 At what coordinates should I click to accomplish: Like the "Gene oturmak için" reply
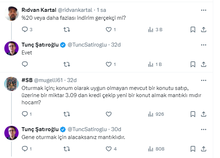pos(109,148)
